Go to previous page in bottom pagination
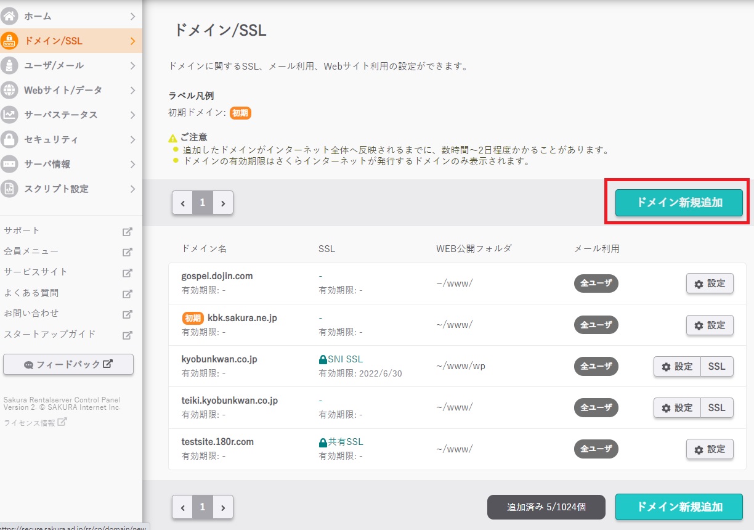The width and height of the screenshot is (754, 530). [182, 507]
